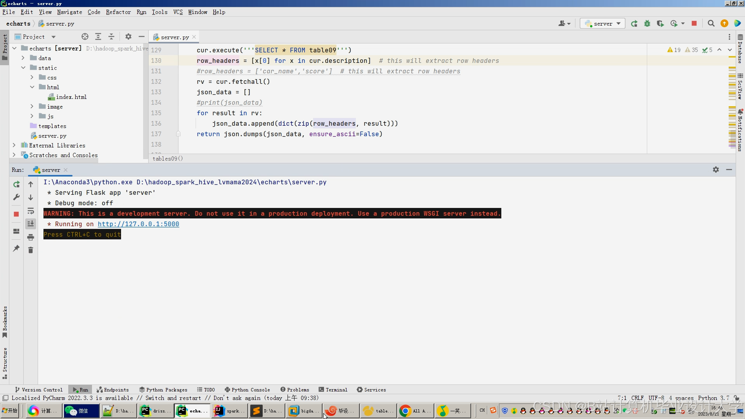Click the Search Everywhere magnifier icon
The image size is (745, 419).
tap(711, 24)
